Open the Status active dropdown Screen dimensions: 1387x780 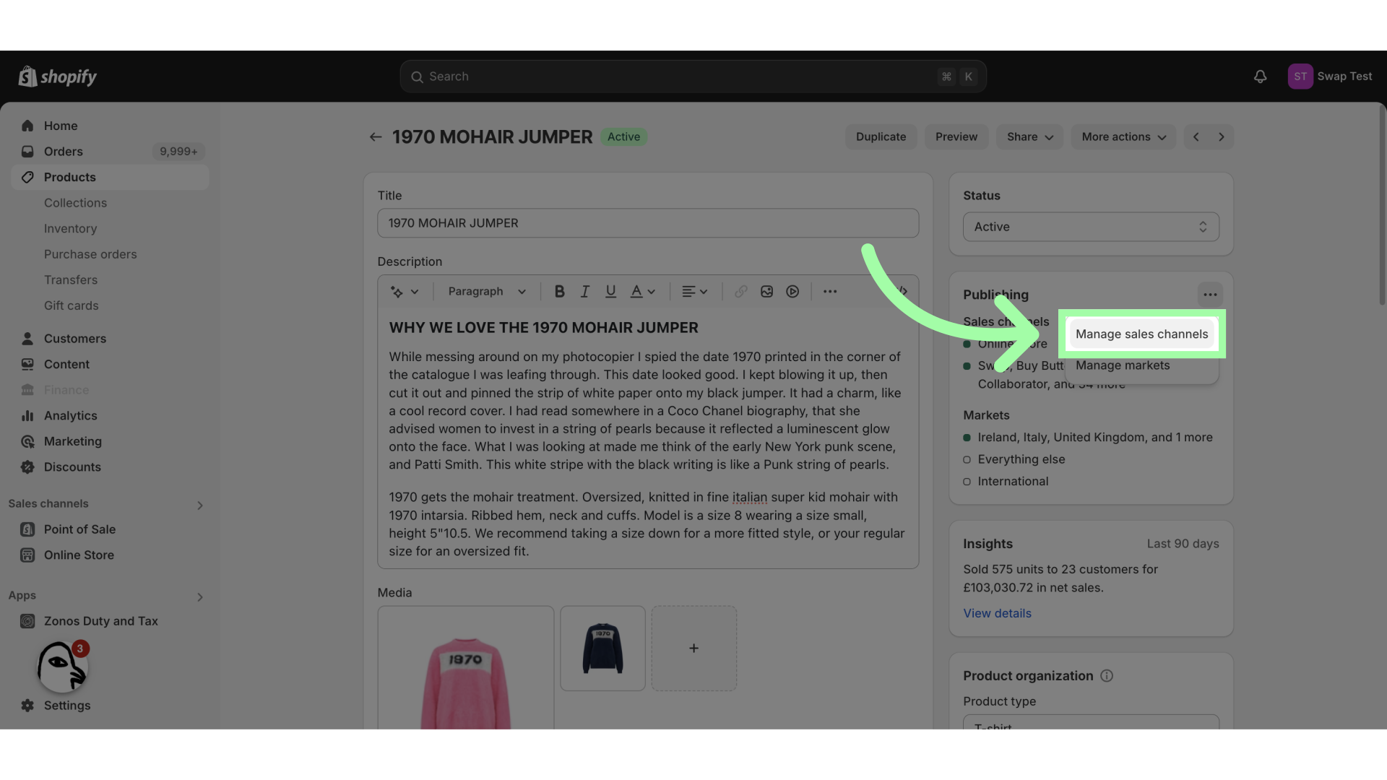1091,226
